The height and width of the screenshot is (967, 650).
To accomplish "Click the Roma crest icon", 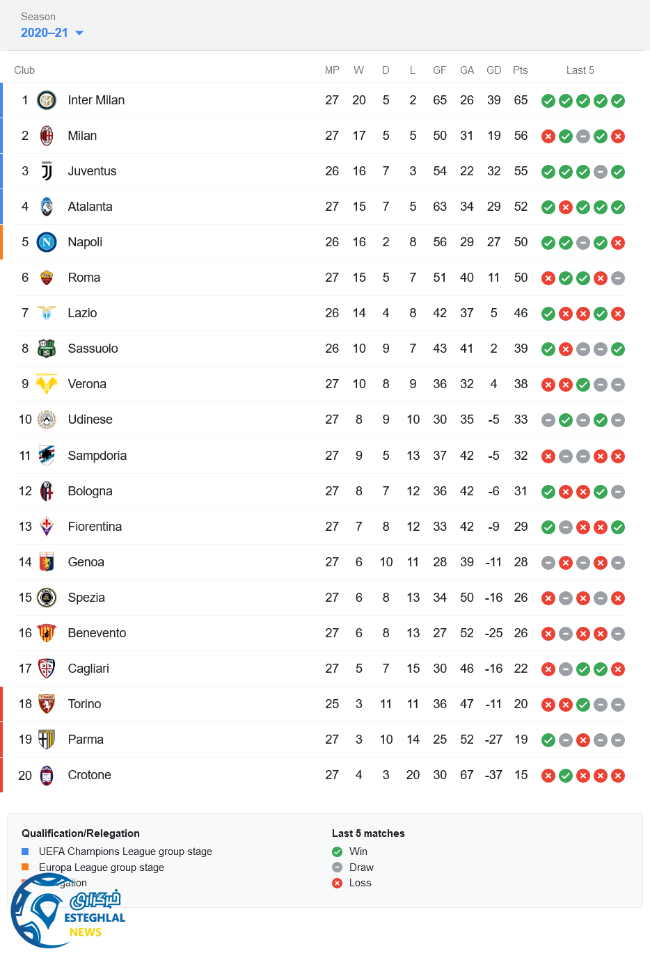I will [47, 278].
